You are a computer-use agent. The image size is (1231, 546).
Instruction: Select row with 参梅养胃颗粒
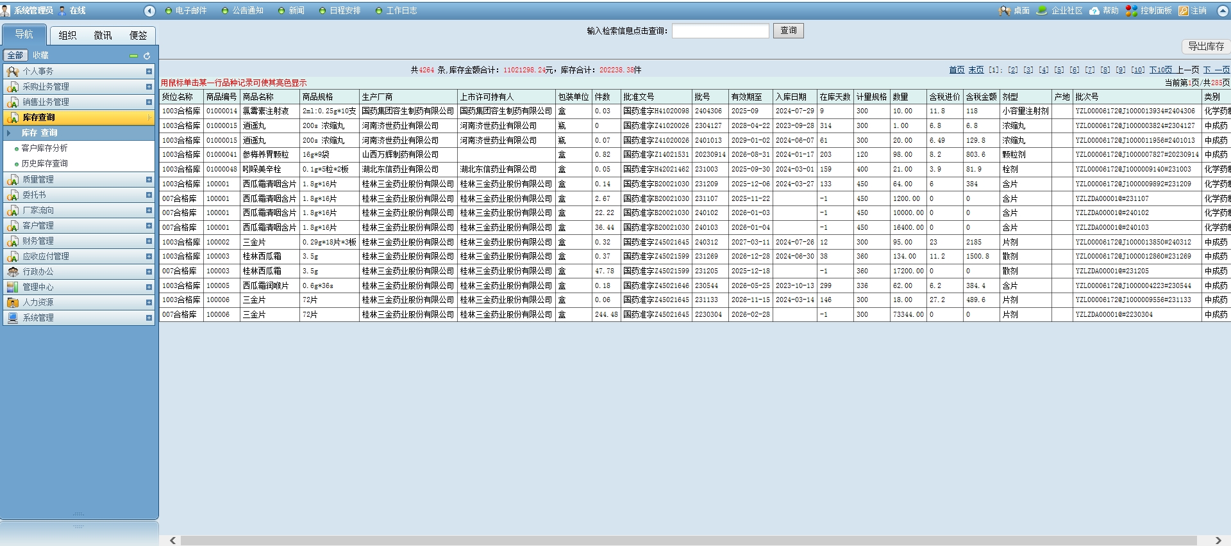(695, 154)
